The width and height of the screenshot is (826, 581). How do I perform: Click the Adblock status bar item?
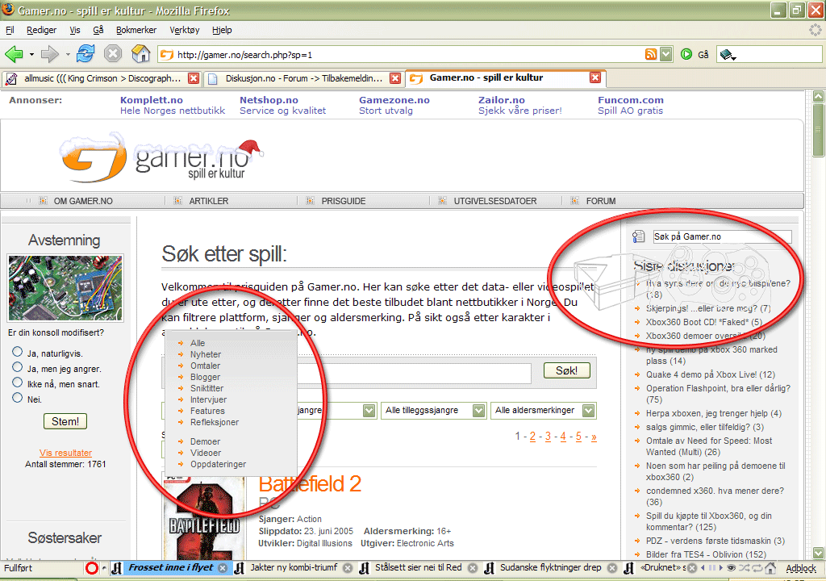point(801,568)
